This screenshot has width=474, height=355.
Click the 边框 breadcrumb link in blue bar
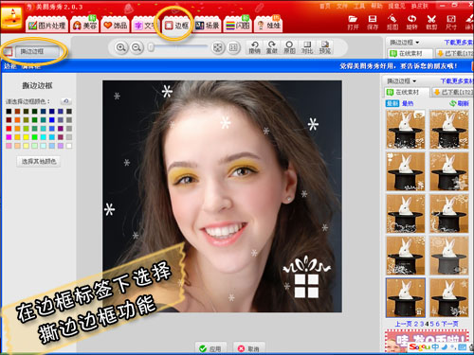click(x=10, y=66)
